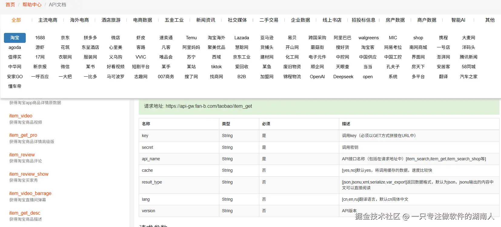Select the 其他 category tab
Image resolution: width=501 pixels, height=227 pixels.
tap(490, 20)
